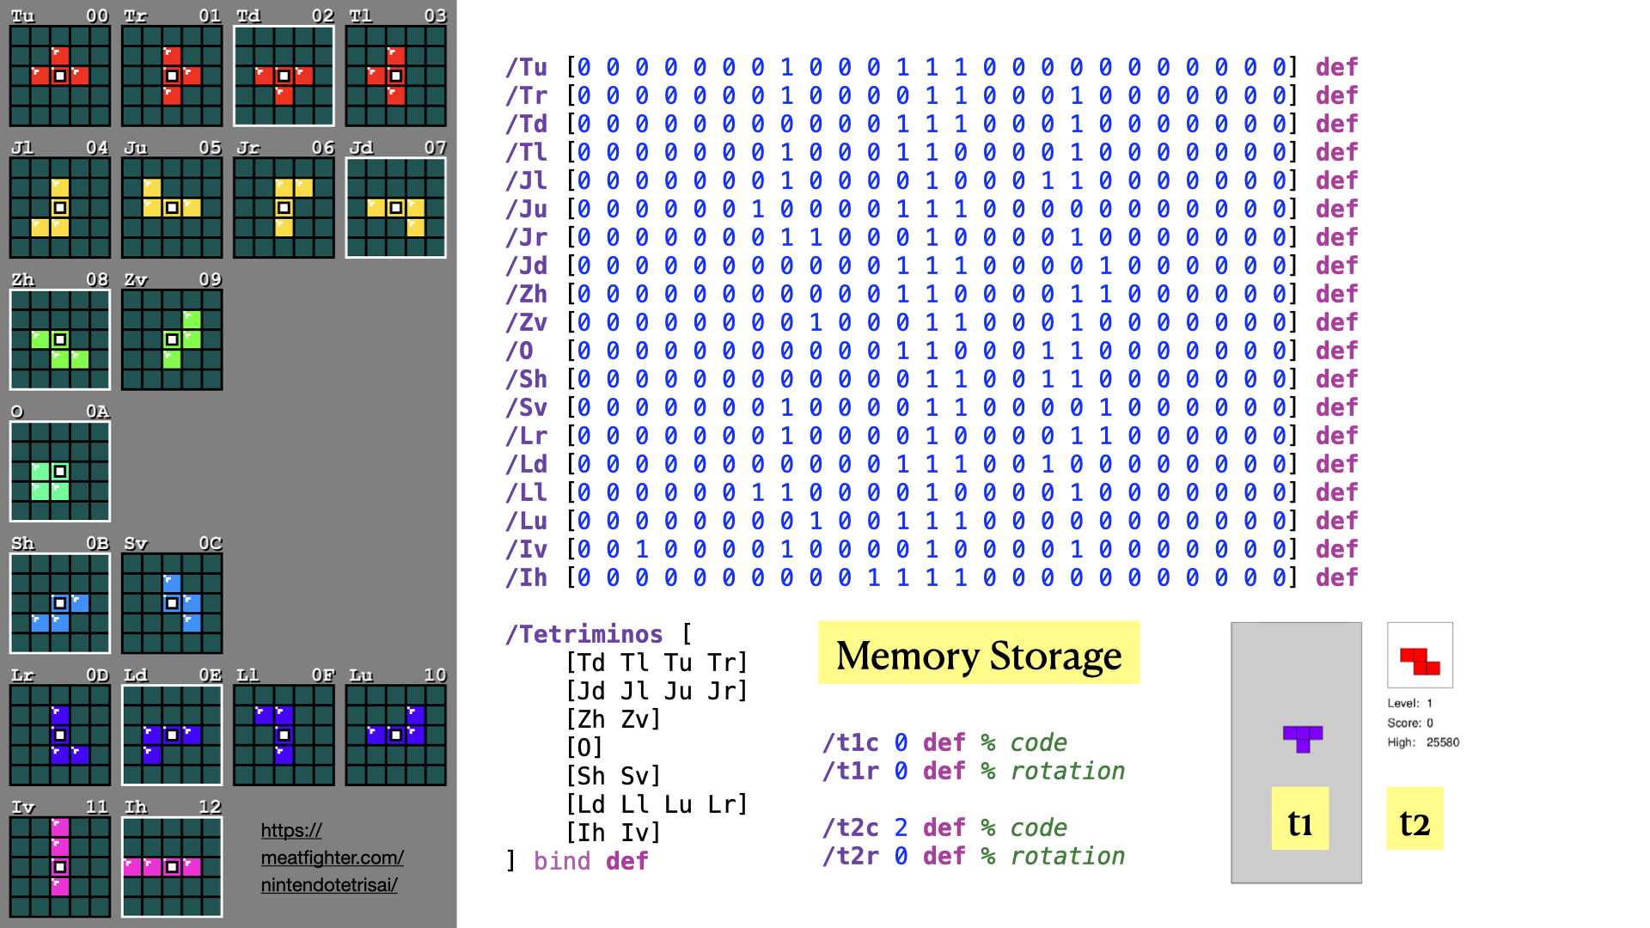Click the bind def closing line
Viewport: 1650px width, 928px height.
tap(577, 861)
